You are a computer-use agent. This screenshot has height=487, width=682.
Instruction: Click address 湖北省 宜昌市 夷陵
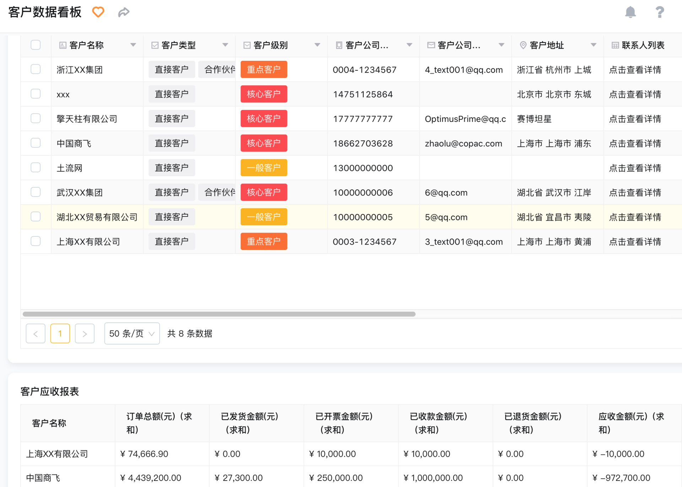(x=554, y=217)
